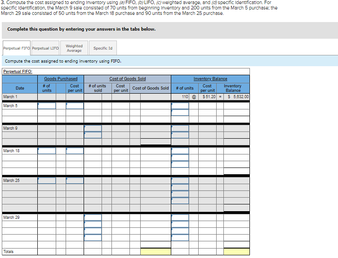Click the Totals inventory balance cell
The width and height of the screenshot is (338, 258).
pyautogui.click(x=236, y=252)
